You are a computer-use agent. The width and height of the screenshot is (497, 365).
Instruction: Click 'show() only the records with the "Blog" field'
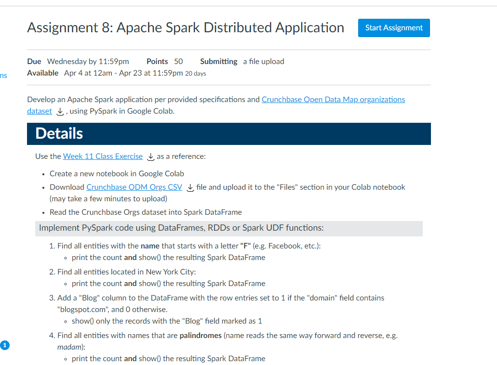click(167, 321)
